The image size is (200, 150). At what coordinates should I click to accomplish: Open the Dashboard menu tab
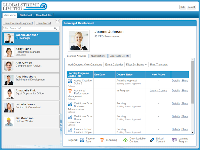pyautogui.click(x=26, y=15)
